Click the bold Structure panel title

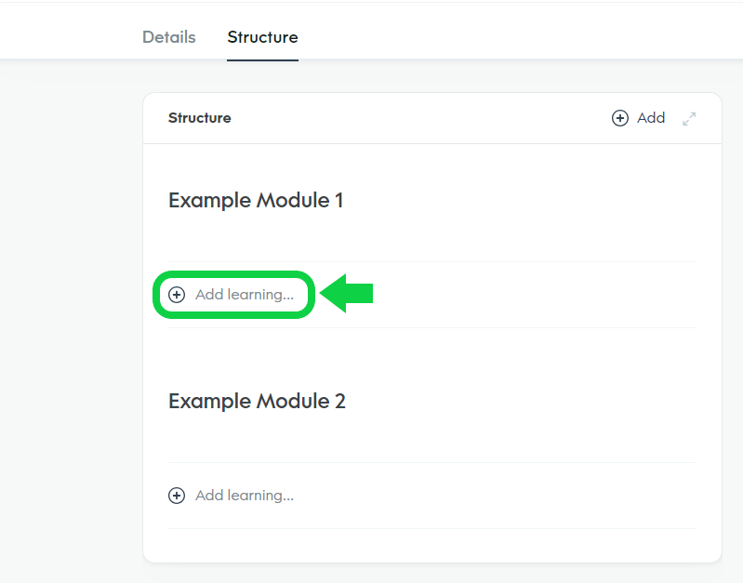point(200,118)
